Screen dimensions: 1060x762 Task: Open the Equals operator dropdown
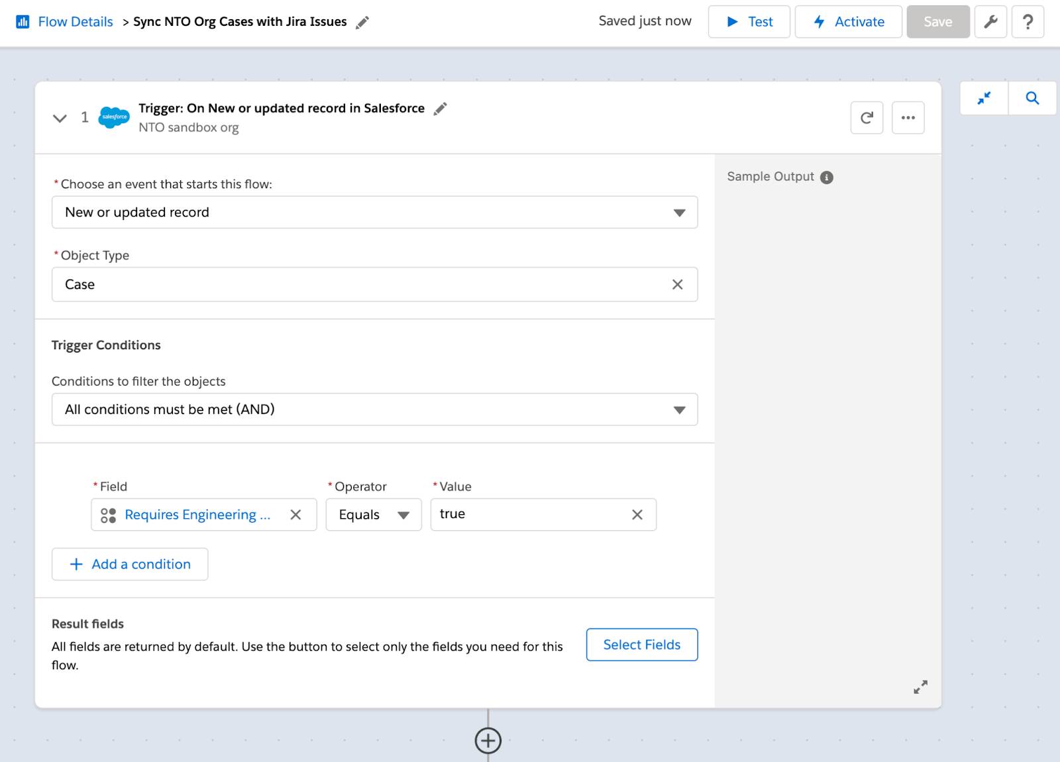pyautogui.click(x=374, y=515)
